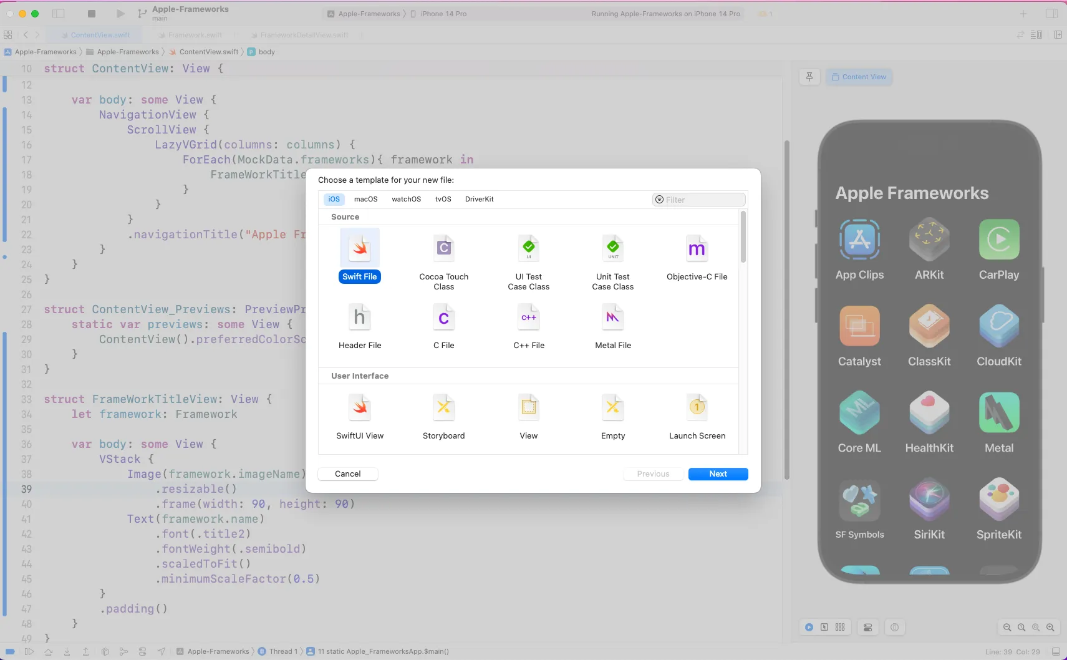This screenshot has height=660, width=1067.
Task: Click Next in the template dialog
Action: pos(718,473)
